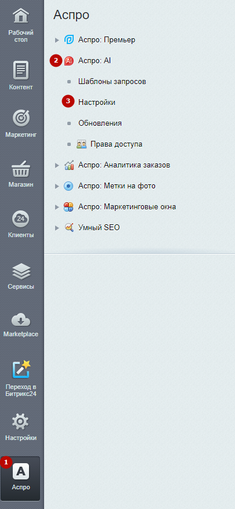Click the Аспро: AI module item
Image resolution: width=235 pixels, height=509 pixels.
pyautogui.click(x=94, y=61)
